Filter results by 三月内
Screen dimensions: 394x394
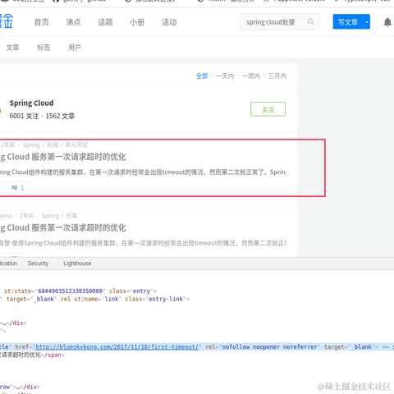tap(277, 76)
